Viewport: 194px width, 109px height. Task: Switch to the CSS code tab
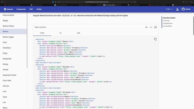coord(79,33)
